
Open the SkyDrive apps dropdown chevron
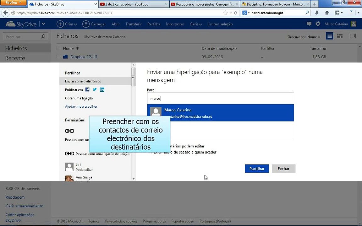pos(43,24)
